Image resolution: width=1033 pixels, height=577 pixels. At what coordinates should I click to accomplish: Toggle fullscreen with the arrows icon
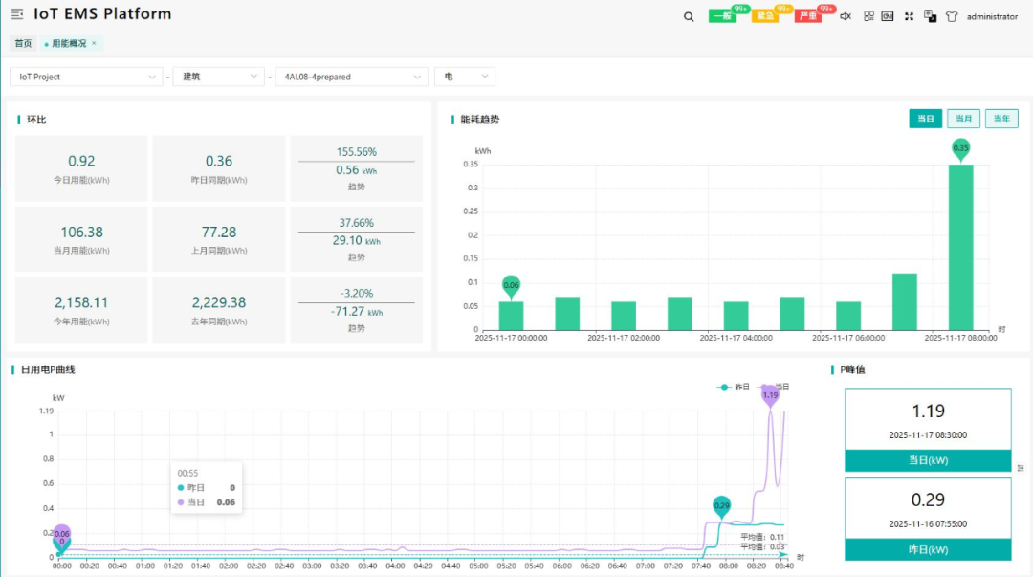(x=910, y=16)
